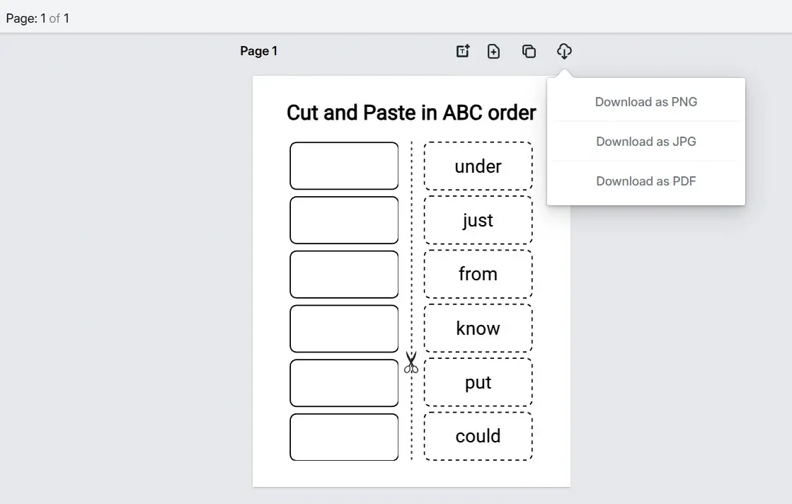
Task: Click the empty answer box beside 'under'
Action: [344, 166]
